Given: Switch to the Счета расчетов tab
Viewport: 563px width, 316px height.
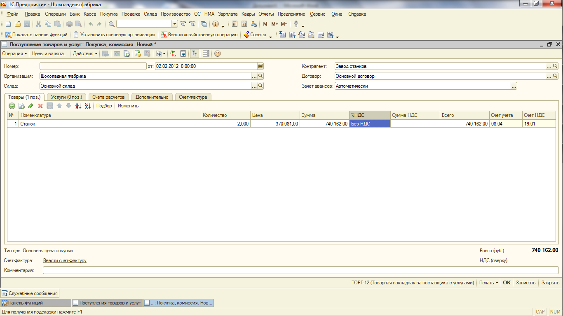Looking at the screenshot, I should click(108, 97).
